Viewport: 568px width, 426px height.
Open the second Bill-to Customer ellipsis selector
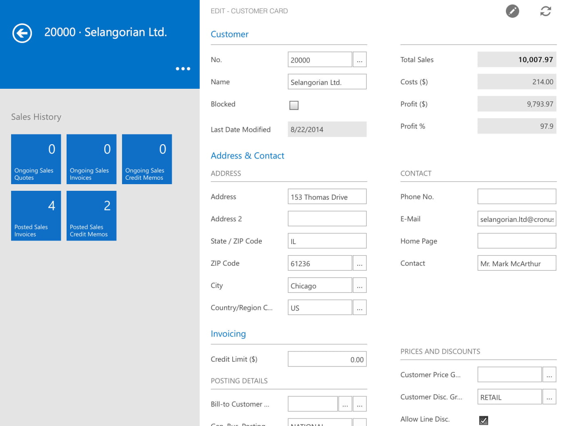coord(359,404)
